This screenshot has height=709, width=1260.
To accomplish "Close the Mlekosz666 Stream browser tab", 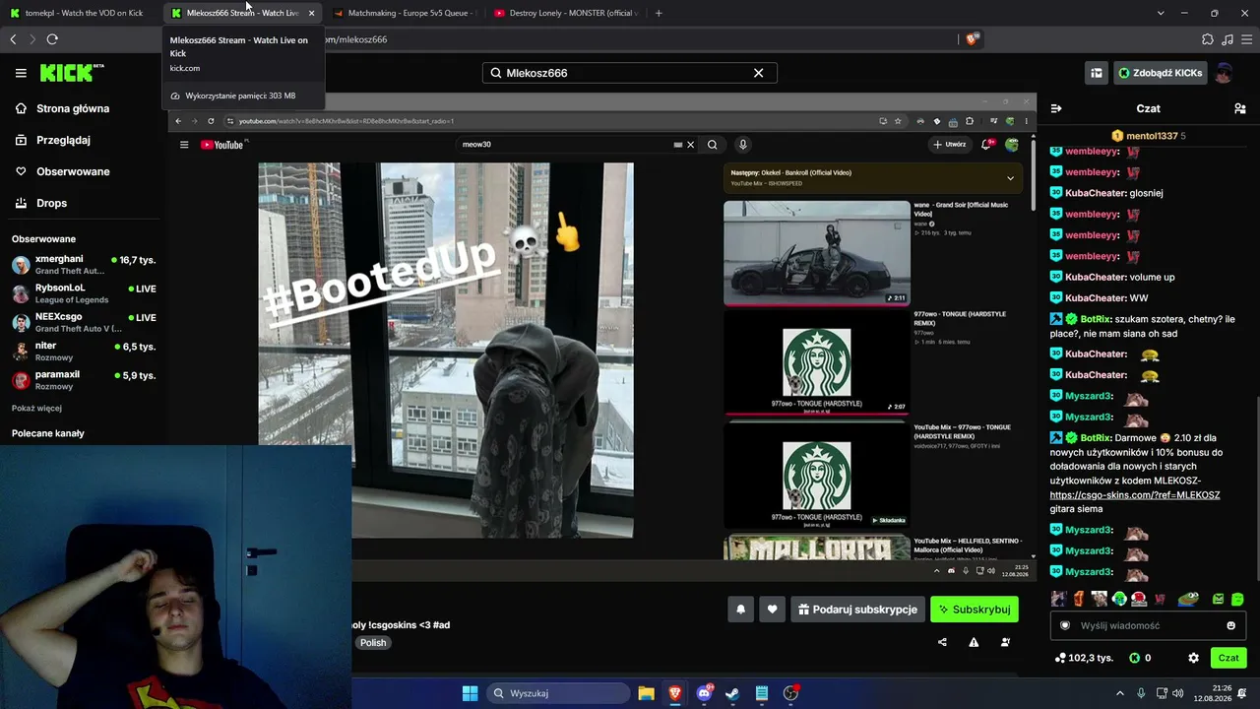I will coord(311,13).
